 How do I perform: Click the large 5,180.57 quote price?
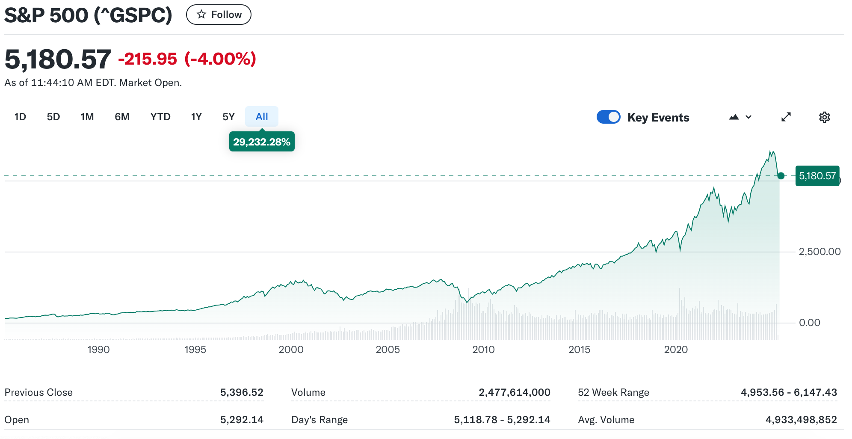pos(58,59)
